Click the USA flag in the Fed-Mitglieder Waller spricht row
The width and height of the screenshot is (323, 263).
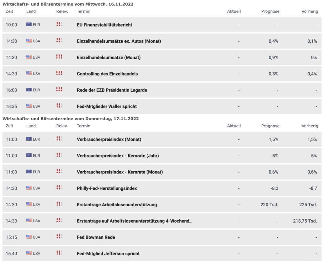click(x=29, y=106)
